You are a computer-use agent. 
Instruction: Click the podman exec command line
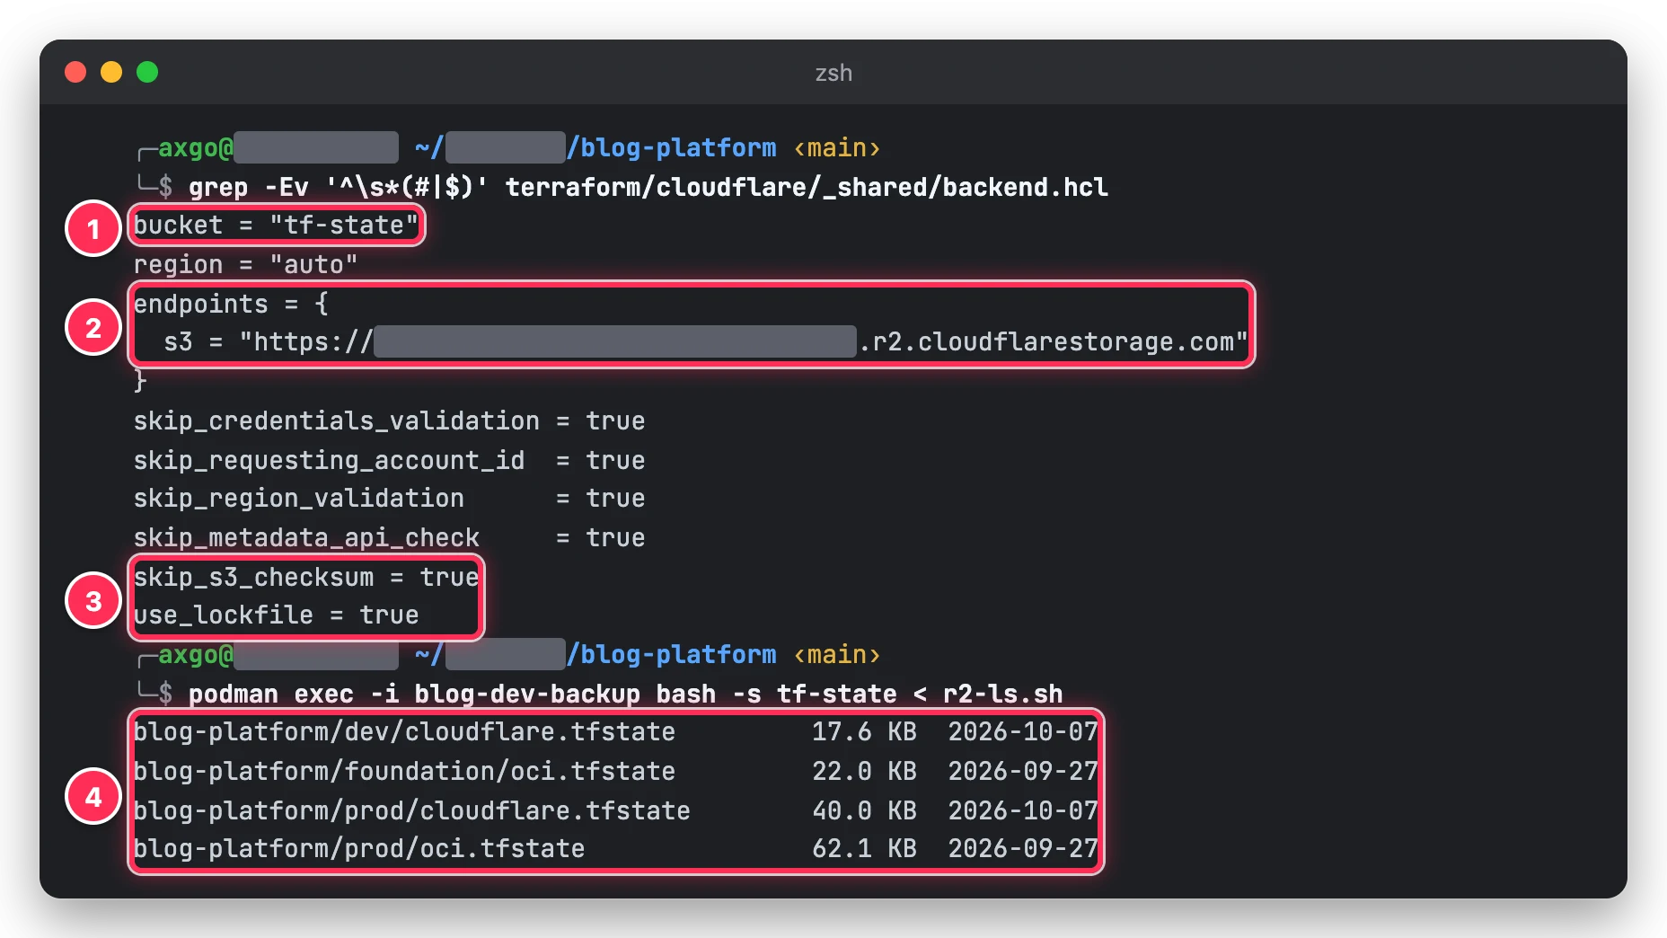[625, 694]
